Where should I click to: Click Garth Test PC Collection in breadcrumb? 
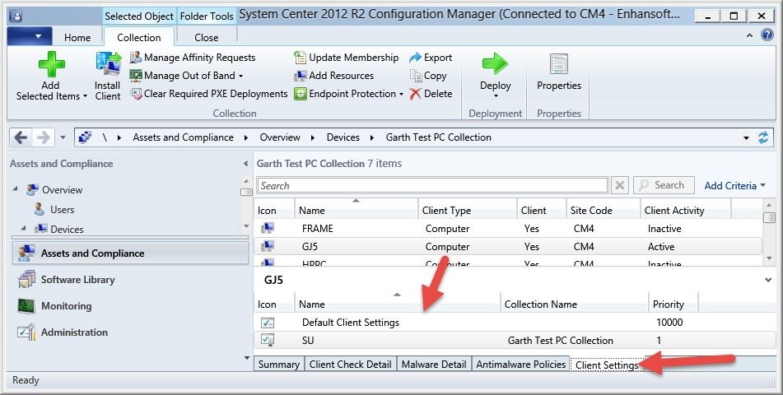tap(439, 137)
